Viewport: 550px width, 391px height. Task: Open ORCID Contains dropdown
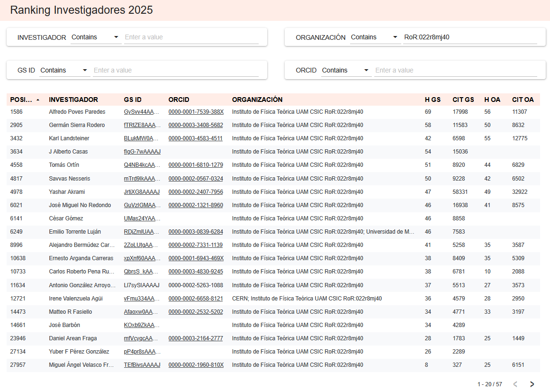tap(346, 70)
